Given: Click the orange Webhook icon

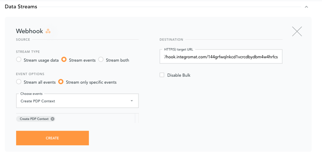Looking at the screenshot, I should pyautogui.click(x=48, y=31).
